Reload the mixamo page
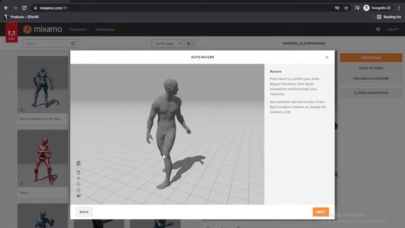The width and height of the screenshot is (405, 228). pos(24,8)
